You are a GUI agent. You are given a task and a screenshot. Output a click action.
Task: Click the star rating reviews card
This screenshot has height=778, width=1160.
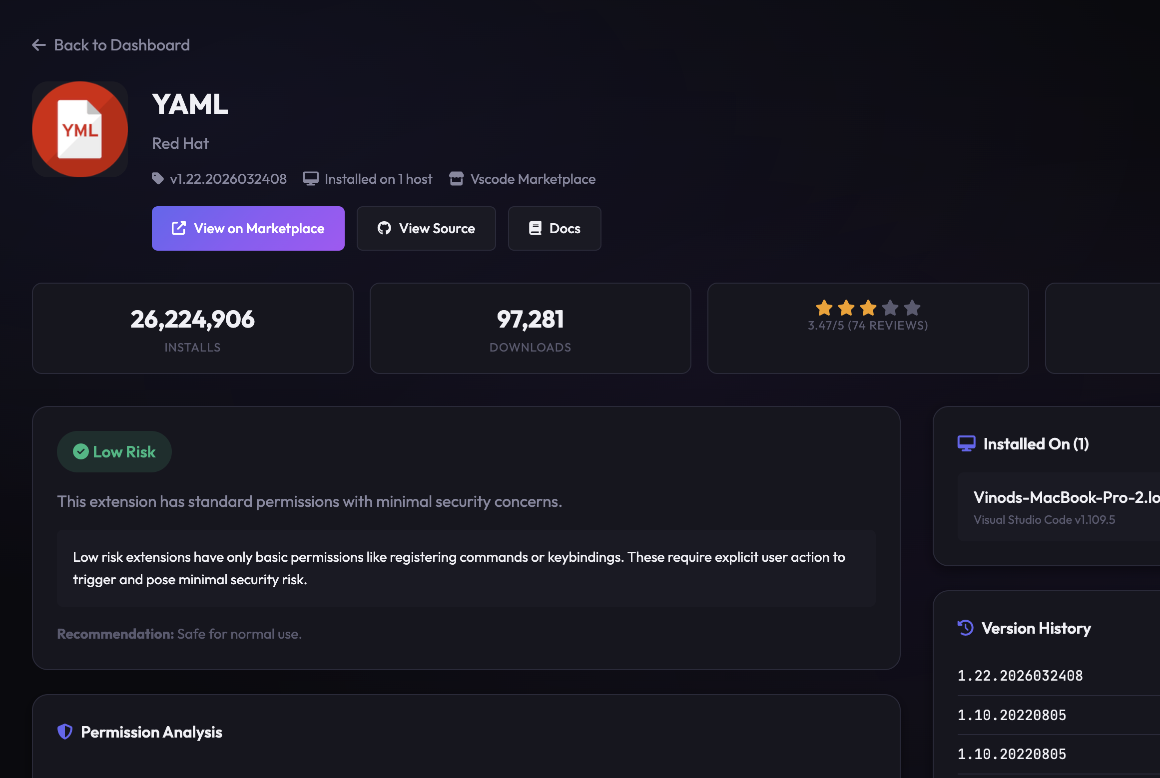(x=868, y=328)
